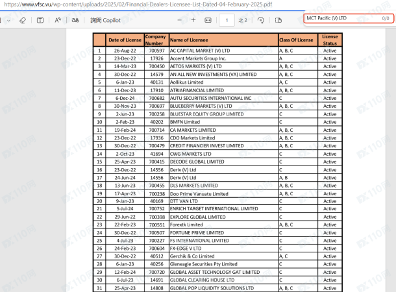396x292 pixels.
Task: Select DTT VAN LTD name cell
Action: point(223,201)
